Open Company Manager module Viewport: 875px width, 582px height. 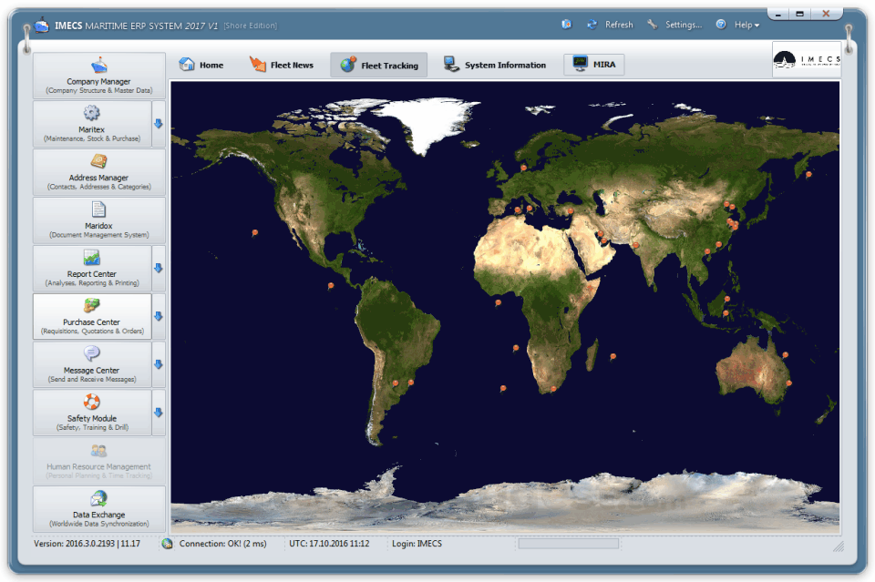click(x=98, y=76)
